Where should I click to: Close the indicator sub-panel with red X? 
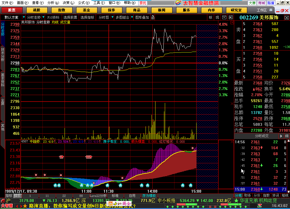(x=232, y=142)
